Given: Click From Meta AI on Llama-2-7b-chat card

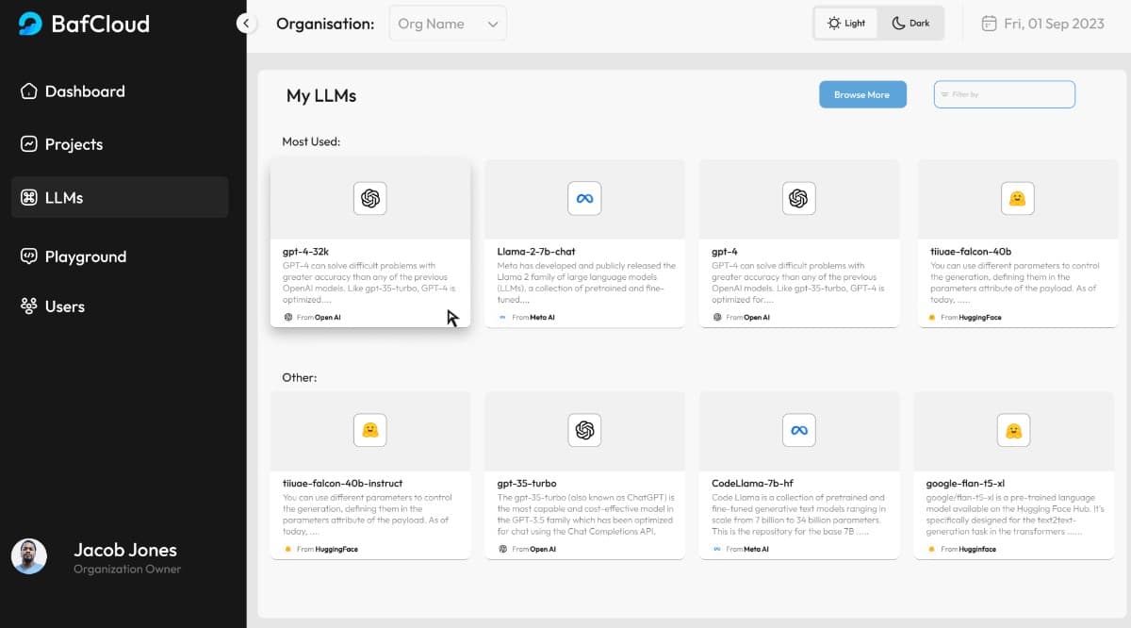Looking at the screenshot, I should 527,317.
